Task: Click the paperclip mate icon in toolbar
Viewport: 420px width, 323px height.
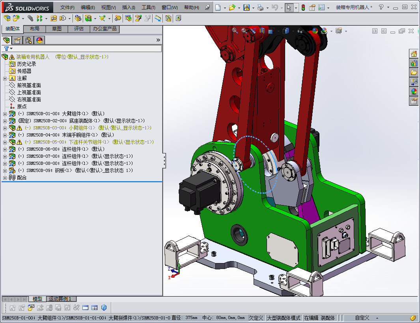Action: pyautogui.click(x=30, y=18)
